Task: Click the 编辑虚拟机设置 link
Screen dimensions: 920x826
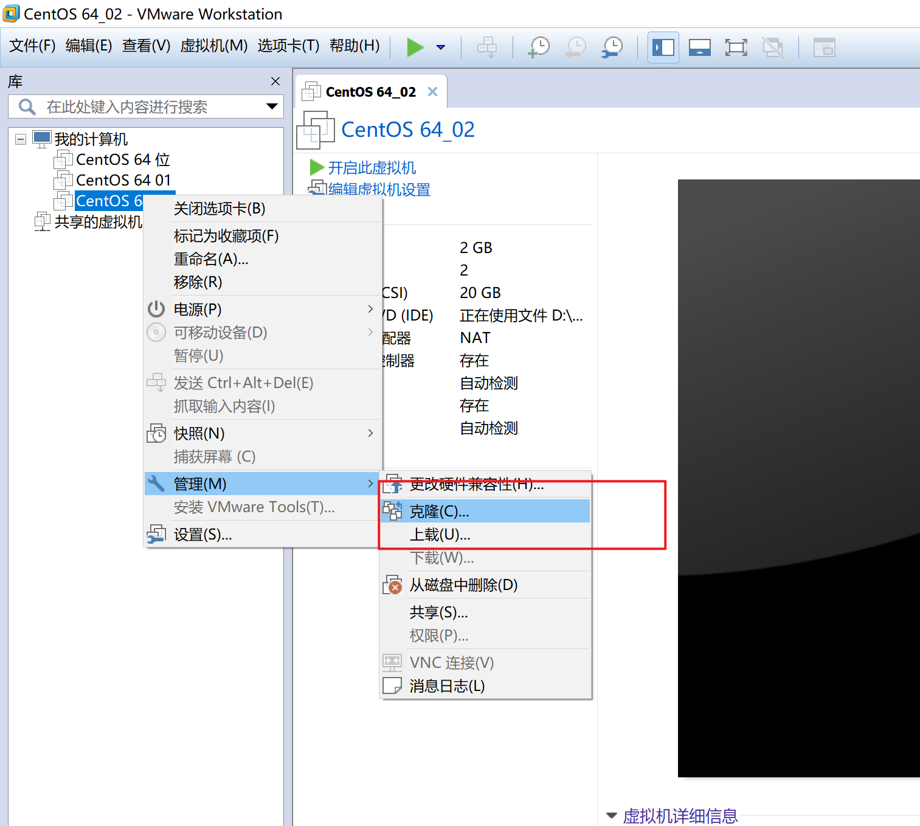Action: (x=379, y=190)
